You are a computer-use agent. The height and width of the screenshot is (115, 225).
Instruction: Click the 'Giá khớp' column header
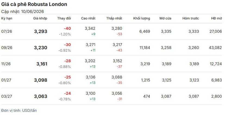click(40, 18)
